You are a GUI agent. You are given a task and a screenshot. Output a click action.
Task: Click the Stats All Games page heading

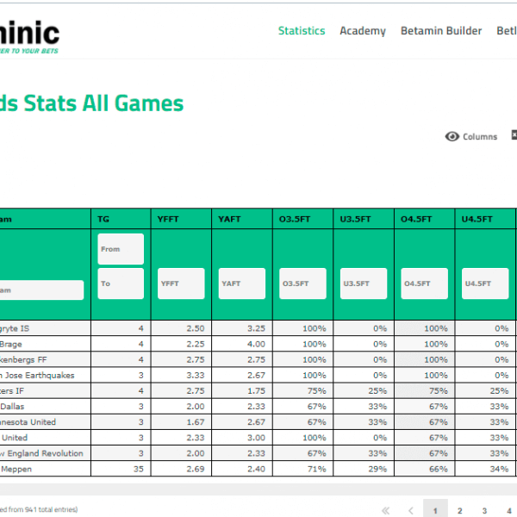click(91, 103)
